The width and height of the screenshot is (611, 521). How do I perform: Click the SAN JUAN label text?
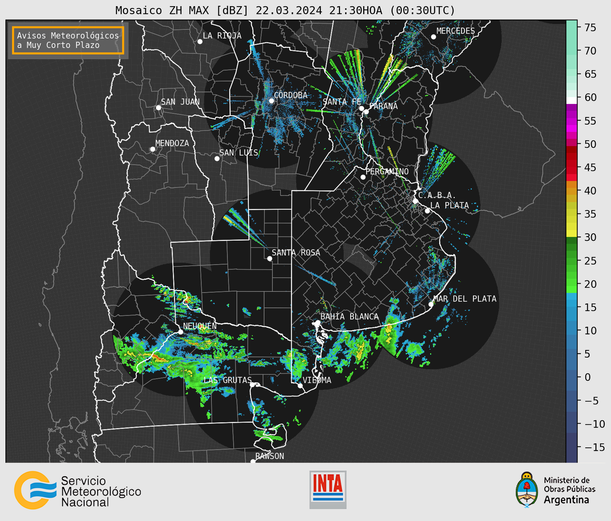(x=180, y=102)
